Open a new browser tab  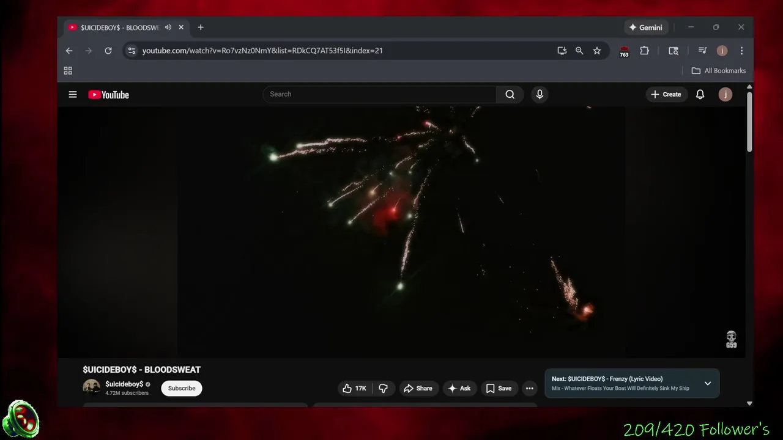pos(201,28)
